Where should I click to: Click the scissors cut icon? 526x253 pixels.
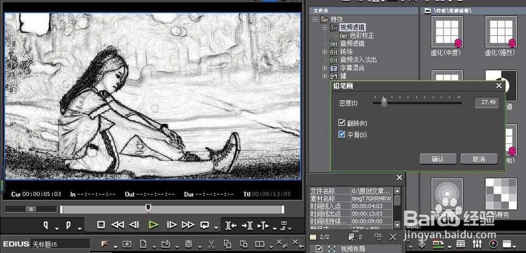211,244
